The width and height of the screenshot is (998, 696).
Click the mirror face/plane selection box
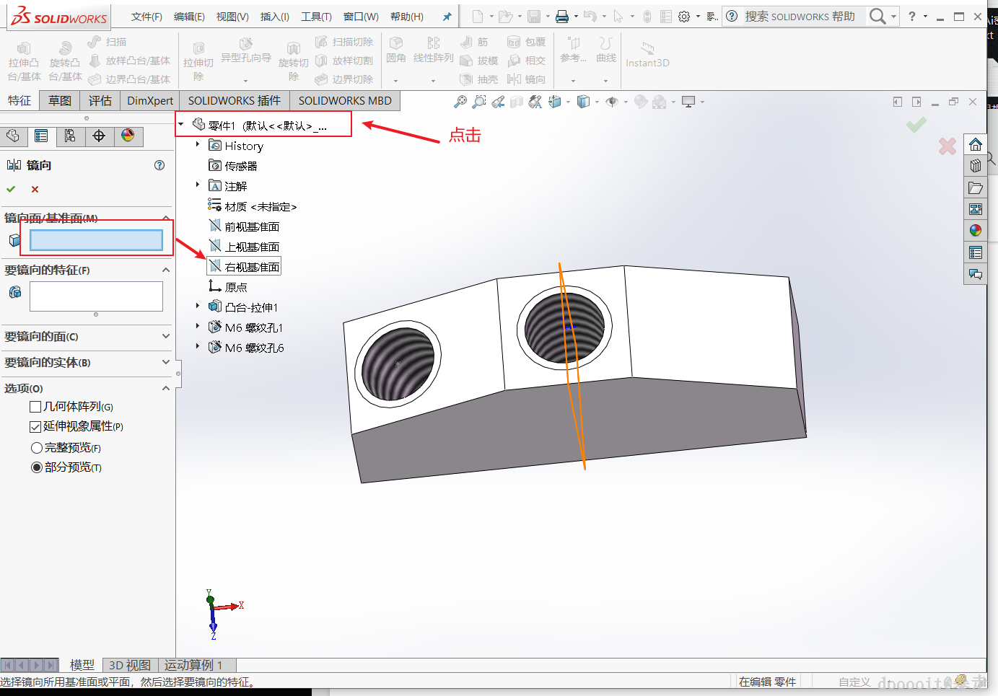(x=96, y=240)
